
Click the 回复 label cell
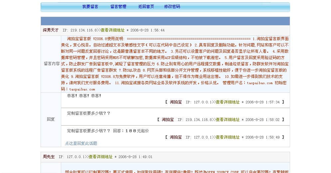coord(51,119)
